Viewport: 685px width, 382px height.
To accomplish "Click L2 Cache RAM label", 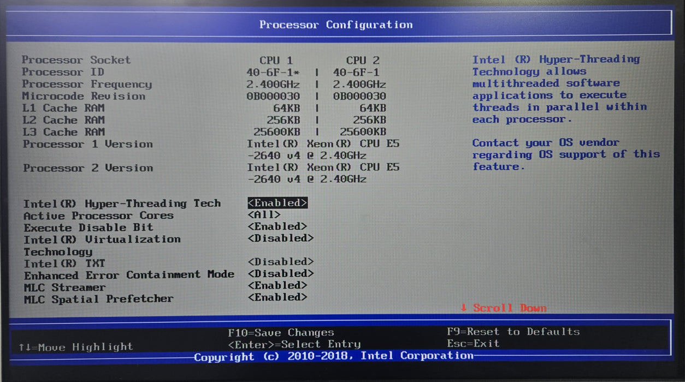I will click(63, 120).
